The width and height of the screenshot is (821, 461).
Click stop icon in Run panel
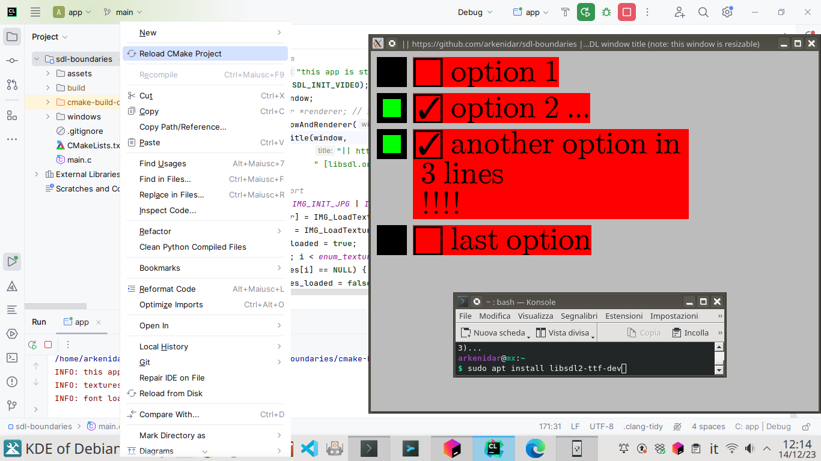48,345
